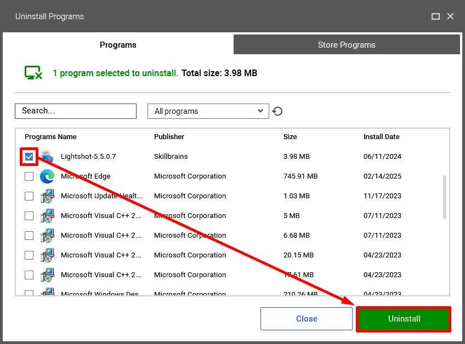Focus the Search... input field
This screenshot has height=344, width=465.
pos(76,111)
